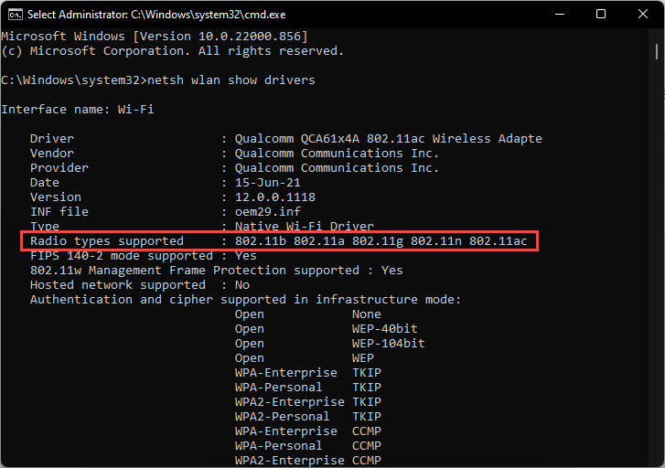The height and width of the screenshot is (468, 665).
Task: Close the Command Prompt window
Action: point(643,14)
